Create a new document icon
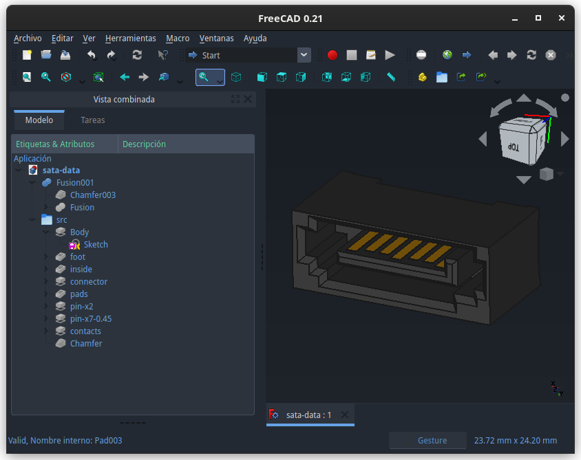The image size is (581, 460). pyautogui.click(x=27, y=55)
